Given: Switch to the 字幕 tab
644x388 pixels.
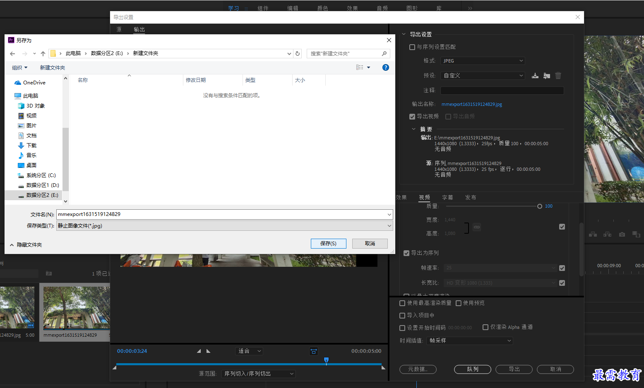Looking at the screenshot, I should coord(447,198).
